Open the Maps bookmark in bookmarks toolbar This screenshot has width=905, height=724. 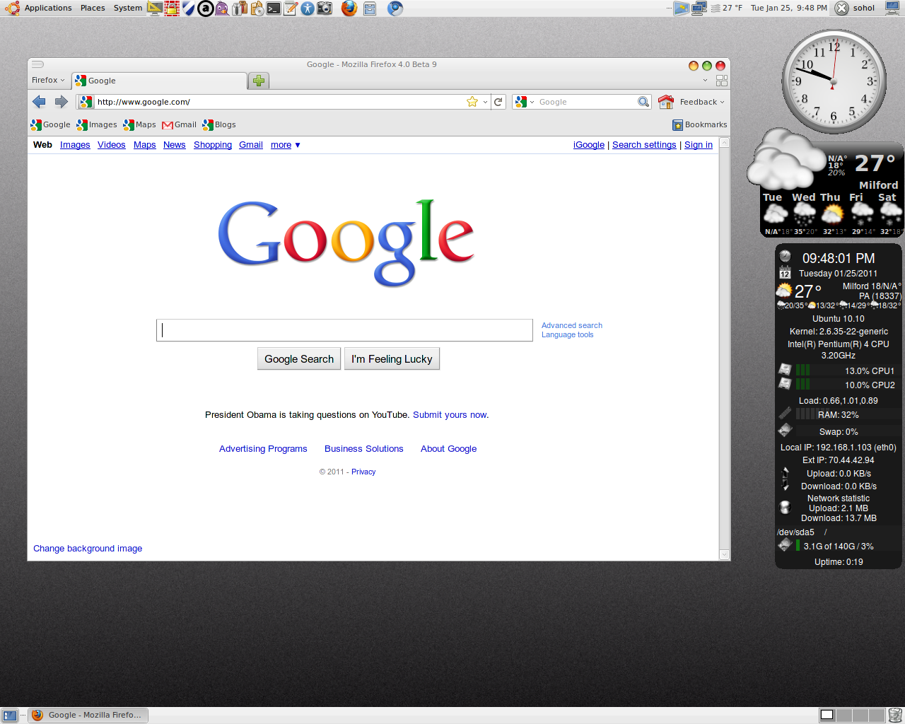[139, 125]
